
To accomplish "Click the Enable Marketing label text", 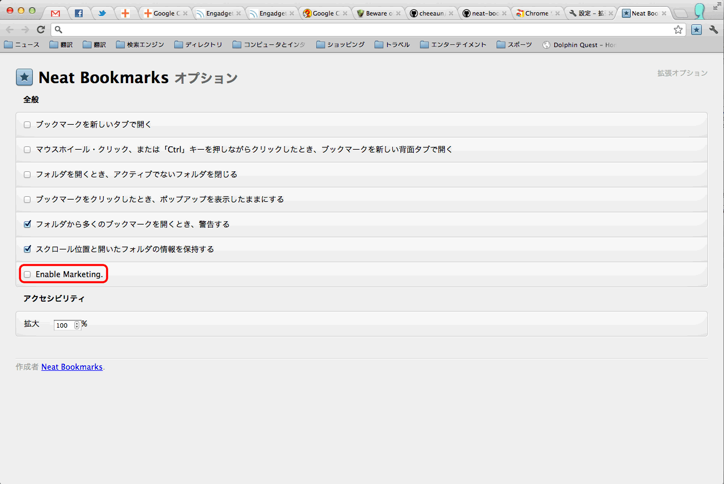I will (x=69, y=274).
